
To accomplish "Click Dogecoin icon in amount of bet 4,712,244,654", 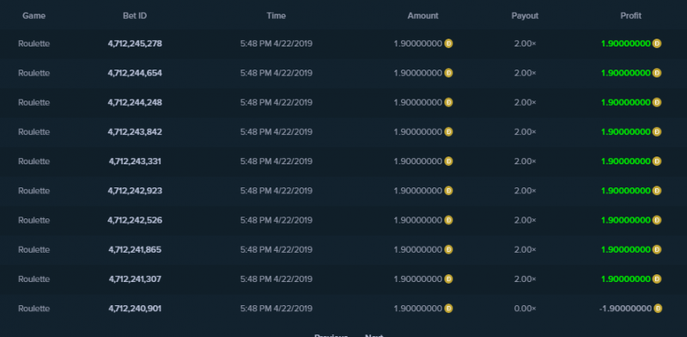I will tap(448, 73).
